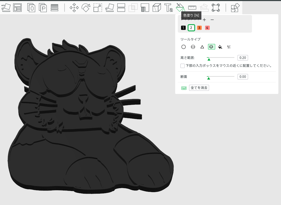Screen dimensions: 281x205
Task: Check the 下部の入力ボックス placement checkbox
Action: [183, 66]
